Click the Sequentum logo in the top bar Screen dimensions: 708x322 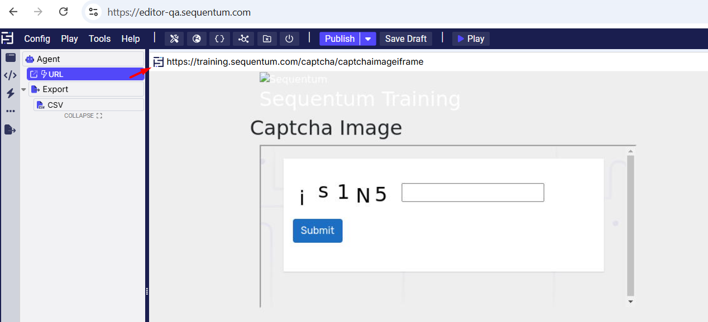(7, 38)
